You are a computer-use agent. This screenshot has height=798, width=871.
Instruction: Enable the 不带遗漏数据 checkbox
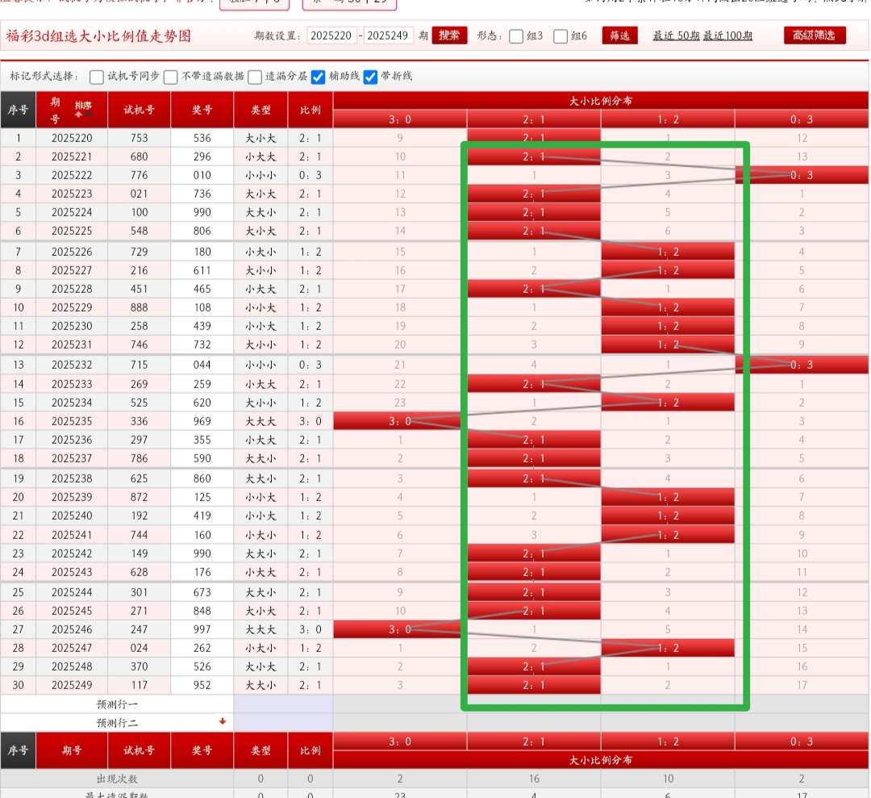pos(170,77)
